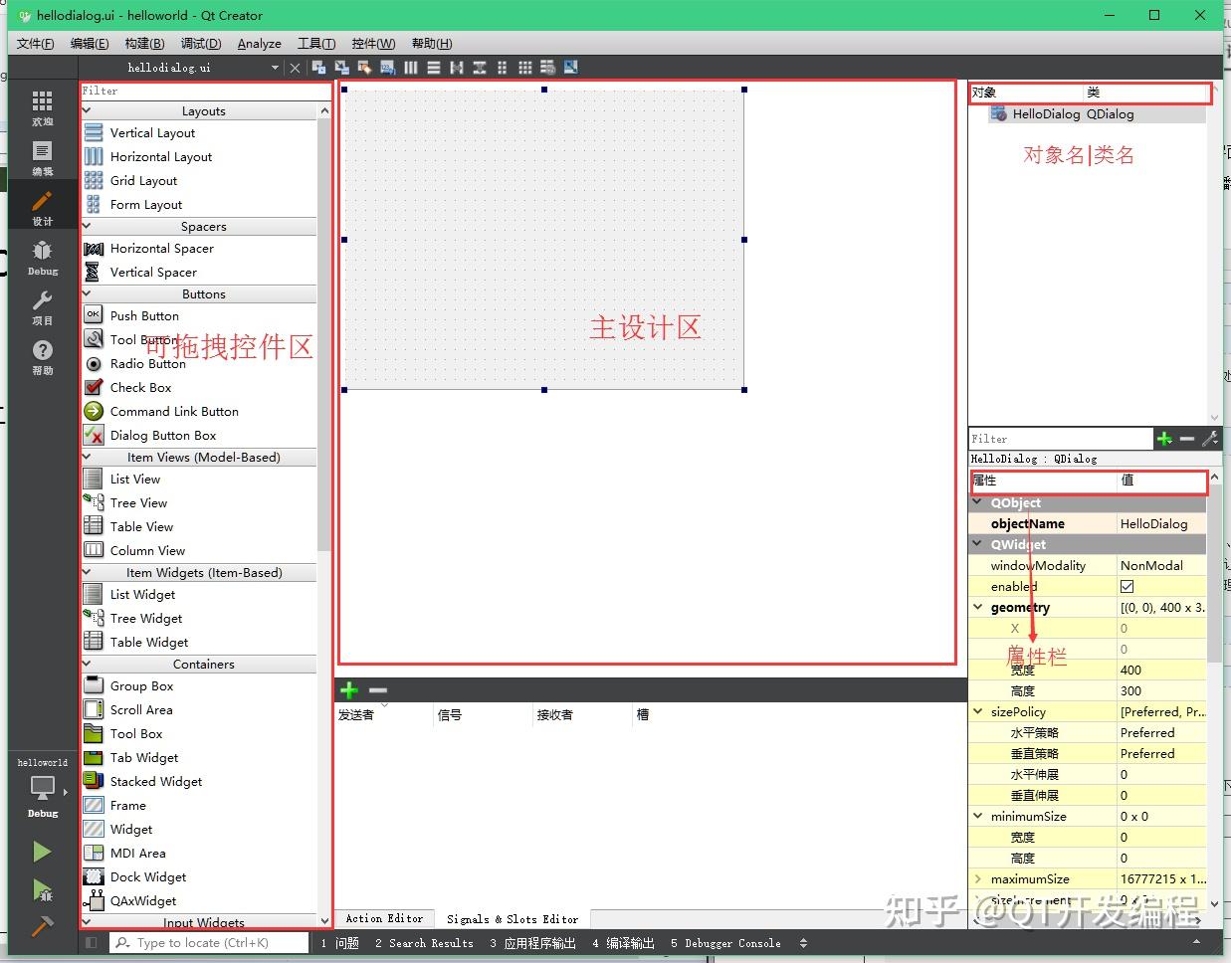Switch to Edit Signals/Slots mode in toolbar
The image size is (1231, 963).
[x=342, y=67]
